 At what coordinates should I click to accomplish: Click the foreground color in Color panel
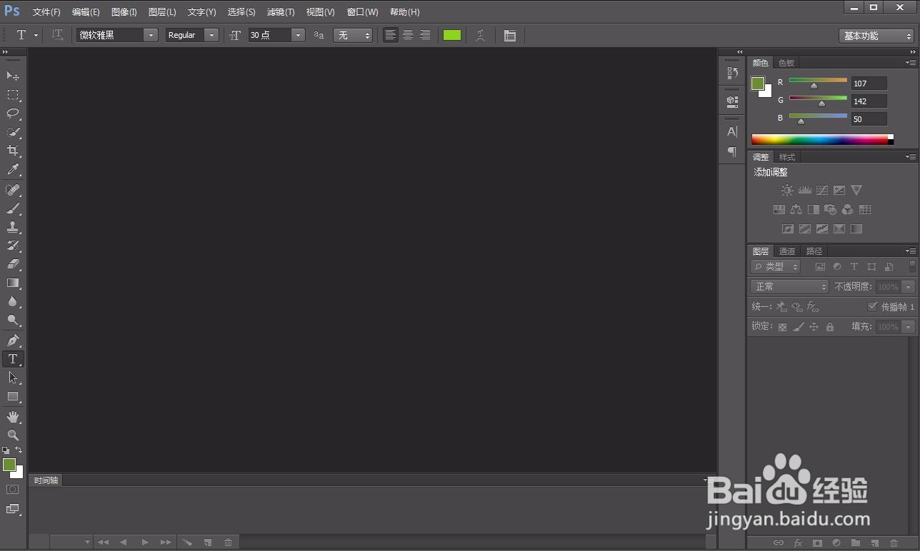[x=758, y=84]
